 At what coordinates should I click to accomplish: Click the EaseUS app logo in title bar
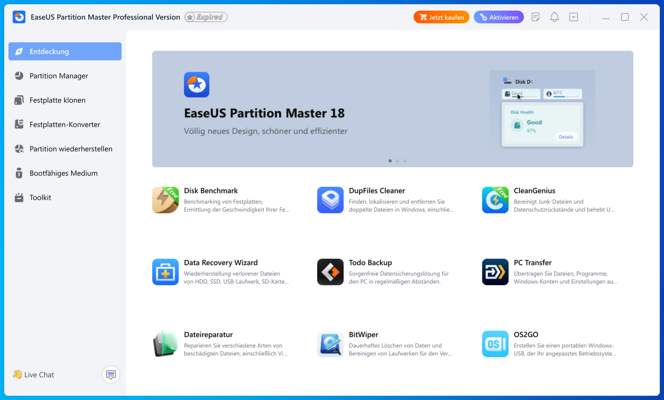point(19,17)
